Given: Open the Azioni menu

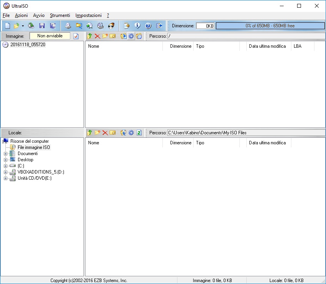Looking at the screenshot, I should click(x=21, y=15).
